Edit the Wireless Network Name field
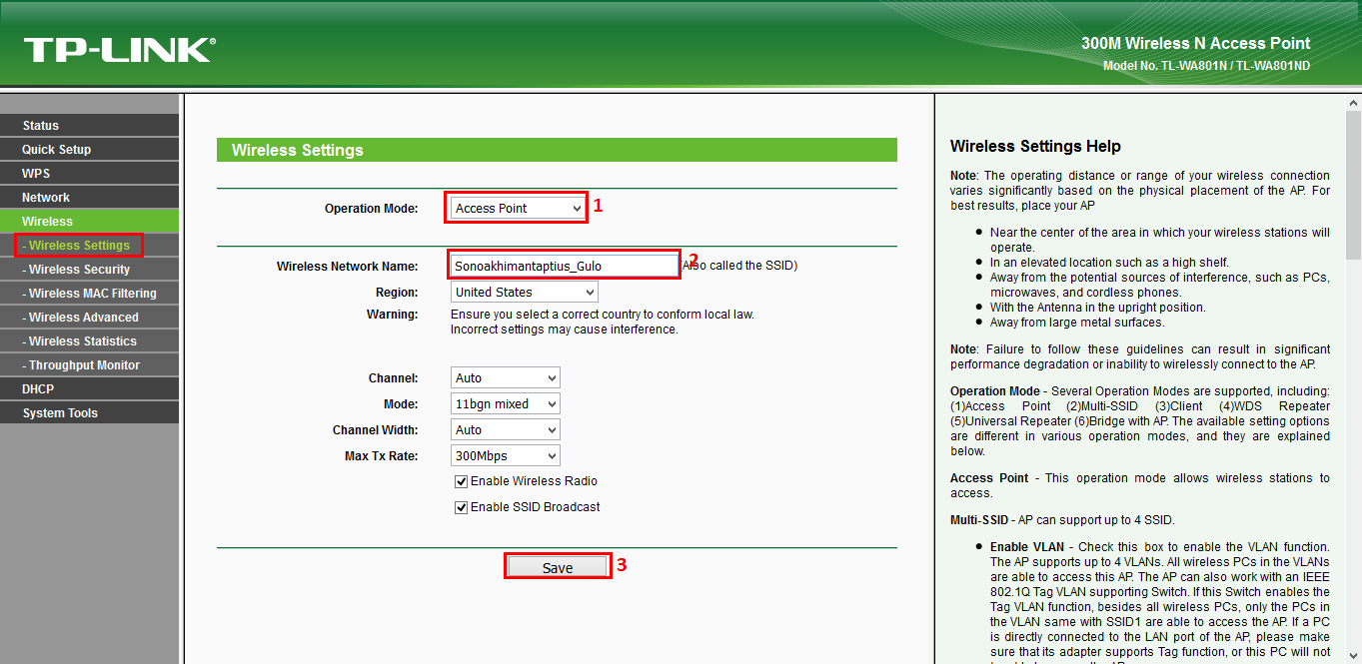1362x664 pixels. click(x=563, y=265)
